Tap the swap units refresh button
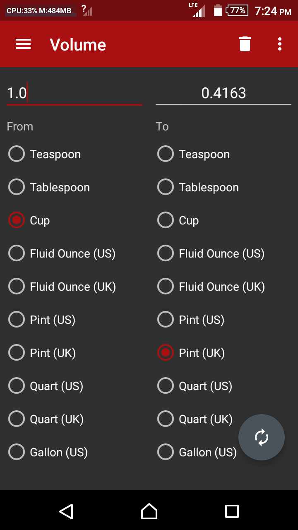 click(x=262, y=437)
